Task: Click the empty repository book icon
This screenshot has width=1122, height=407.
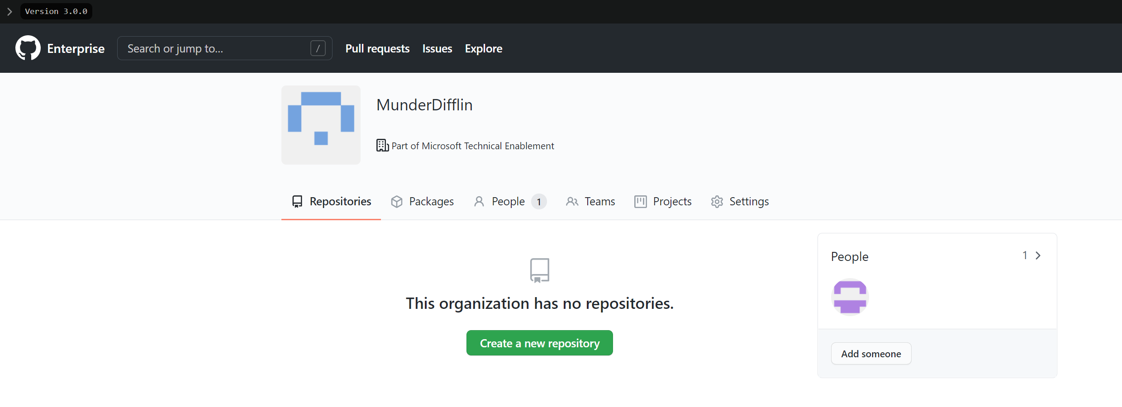Action: tap(540, 270)
